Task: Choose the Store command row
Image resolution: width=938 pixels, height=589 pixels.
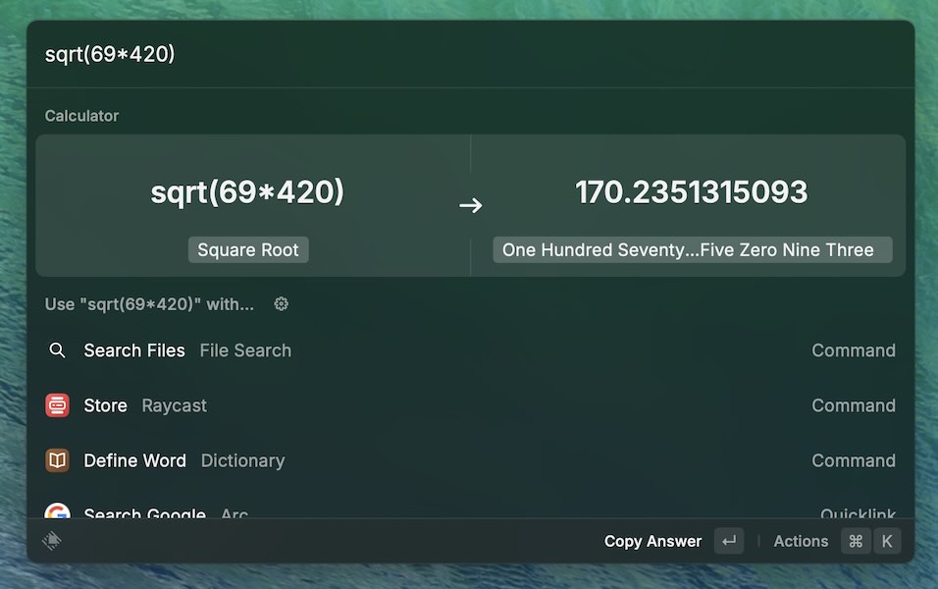Action: coord(105,405)
